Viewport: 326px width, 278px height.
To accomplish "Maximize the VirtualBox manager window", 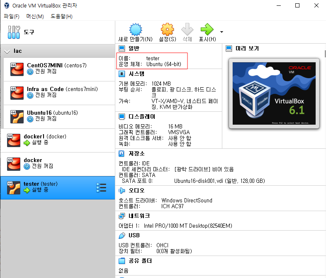I will tap(297, 6).
